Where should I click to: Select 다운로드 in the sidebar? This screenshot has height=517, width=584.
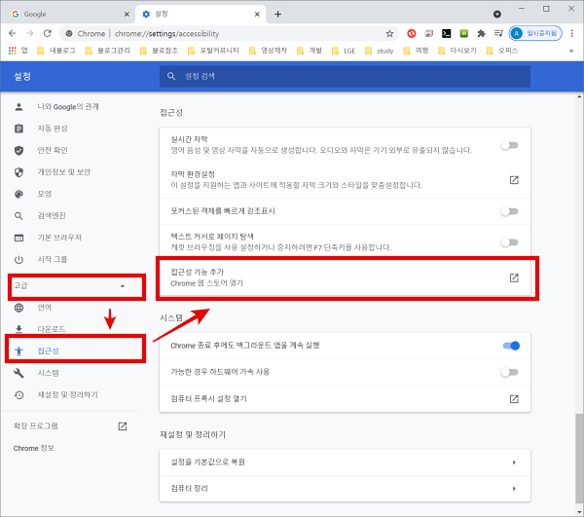point(52,329)
